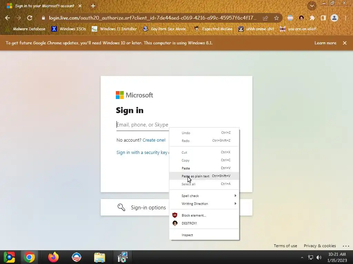Open Privacy & cookies link
353x264 pixels.
[320, 246]
